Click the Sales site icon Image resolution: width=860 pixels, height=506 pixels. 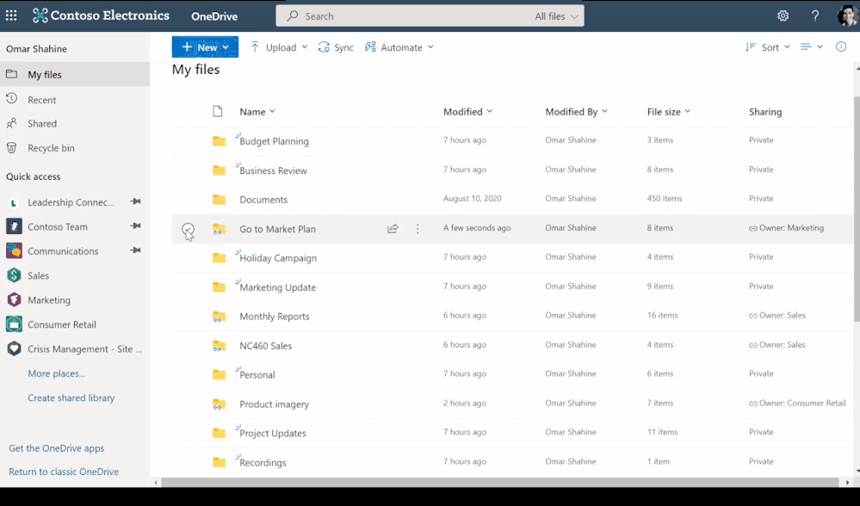point(14,275)
